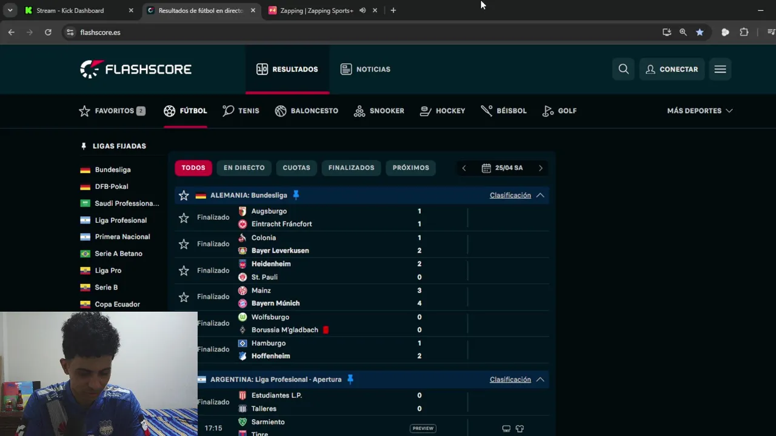Select the Próximos filter tab
Viewport: 776px width, 436px height.
tap(410, 168)
